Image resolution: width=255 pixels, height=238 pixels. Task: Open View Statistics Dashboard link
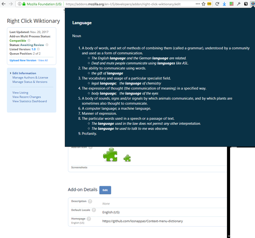[29, 101]
